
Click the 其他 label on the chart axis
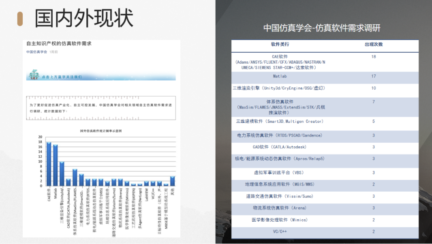pos(173,192)
